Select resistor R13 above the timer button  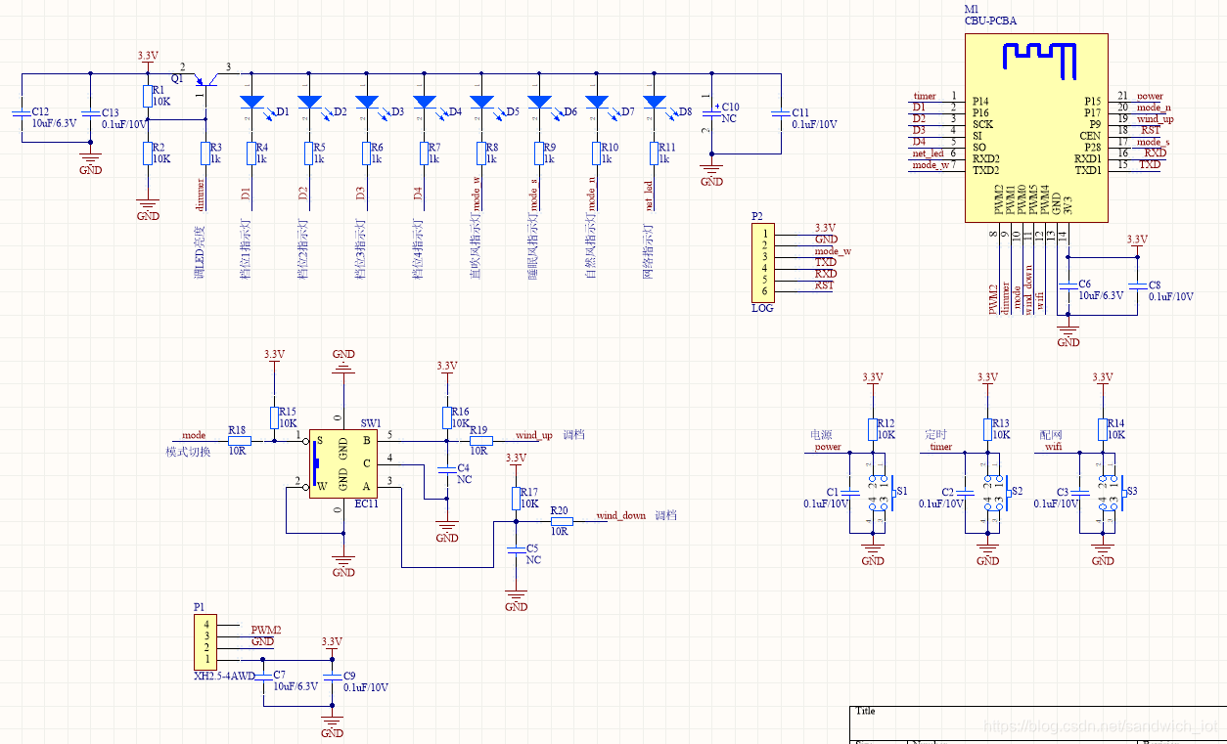pyautogui.click(x=987, y=429)
